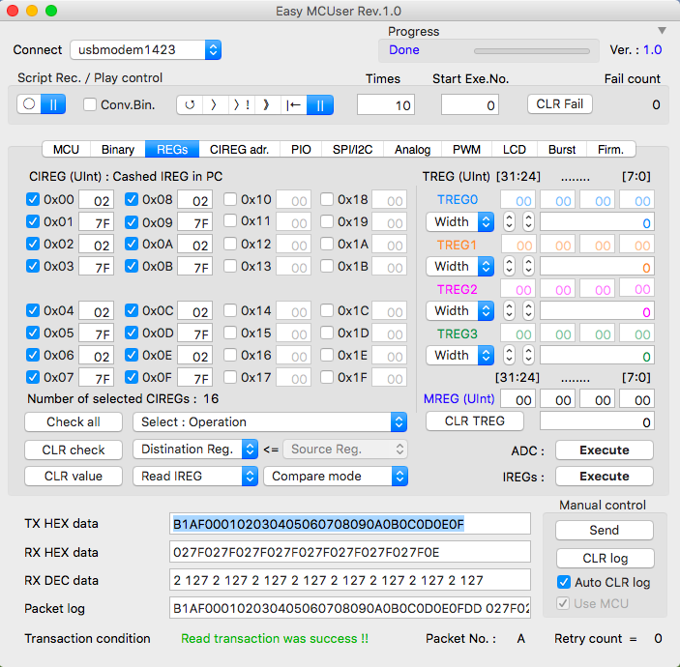
Task: Check the 0x14 CIREG checkbox
Action: coord(230,310)
